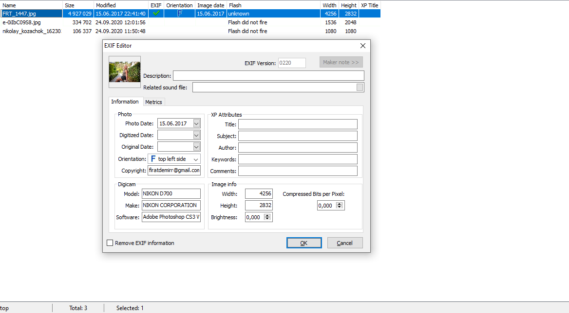
Task: Click the photo thumbnail preview in EXIF Editor
Action: [125, 71]
